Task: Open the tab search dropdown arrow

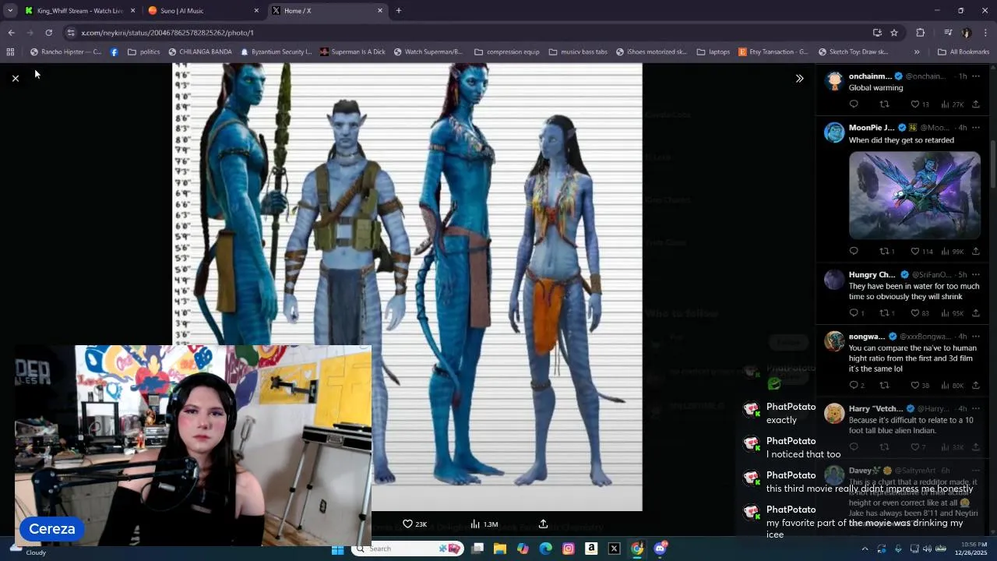Action: [x=10, y=11]
